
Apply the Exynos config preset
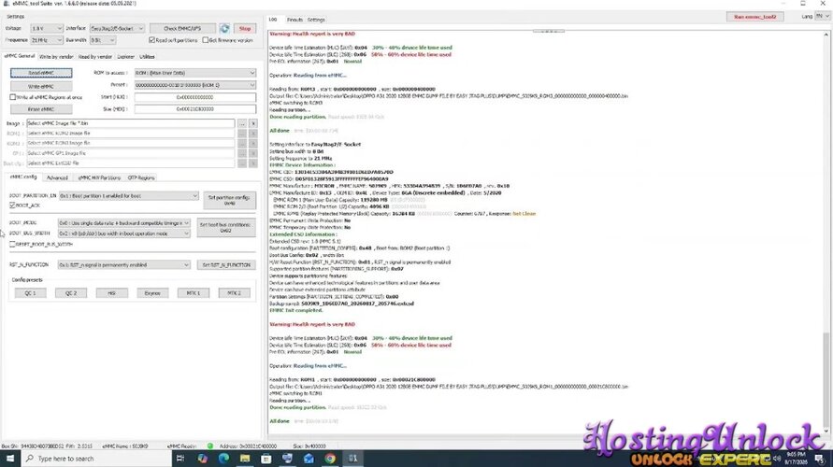(x=152, y=293)
